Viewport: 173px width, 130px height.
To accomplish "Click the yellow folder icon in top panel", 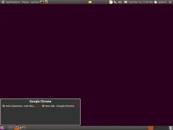I will [90, 2].
